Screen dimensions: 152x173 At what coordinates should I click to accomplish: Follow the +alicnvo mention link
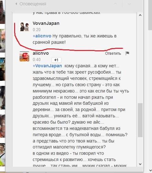pos(42,36)
